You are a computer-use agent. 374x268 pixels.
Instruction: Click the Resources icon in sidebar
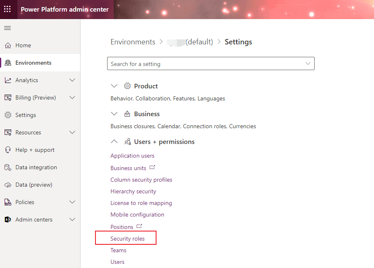click(8, 132)
